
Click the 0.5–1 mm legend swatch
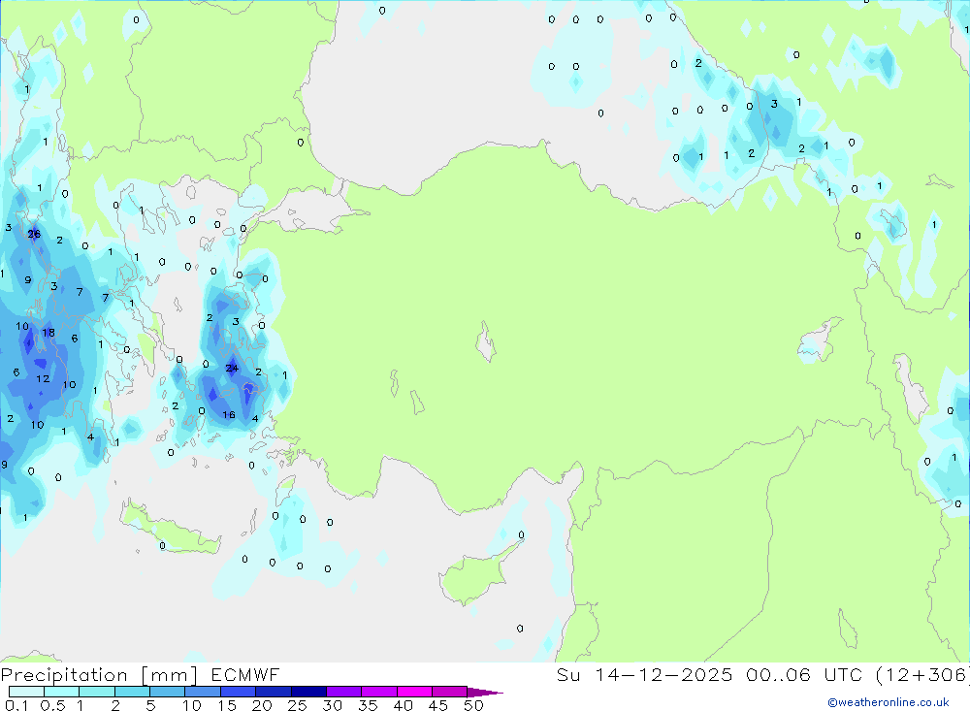click(x=62, y=692)
